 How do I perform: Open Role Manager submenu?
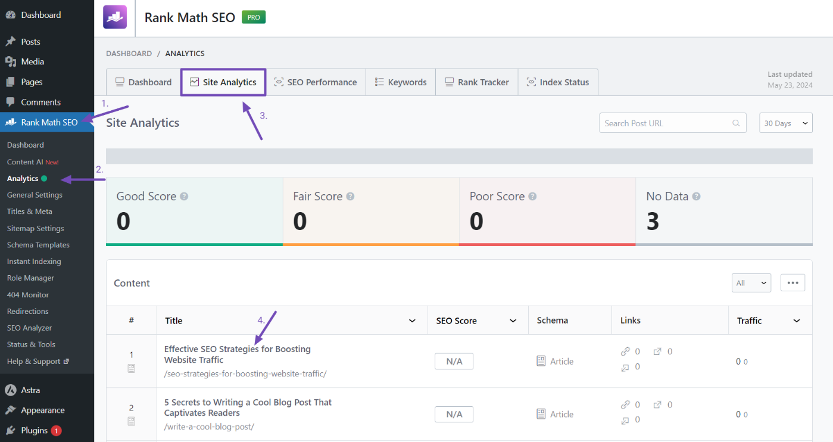(30, 278)
